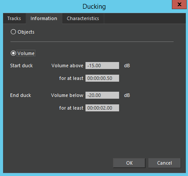Switch to the Tracks tab

pyautogui.click(x=14, y=18)
